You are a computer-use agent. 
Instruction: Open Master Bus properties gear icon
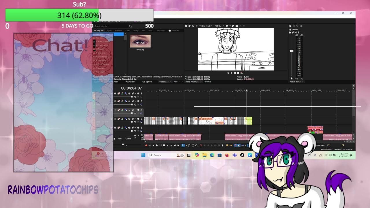click(x=290, y=26)
